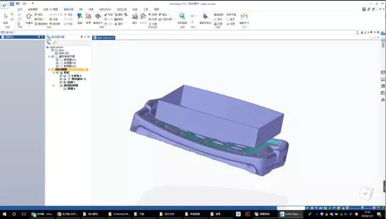Viewport: 386px width, 219px height.
Task: Click the blue pushpin surface tool icon
Action: click(x=80, y=16)
